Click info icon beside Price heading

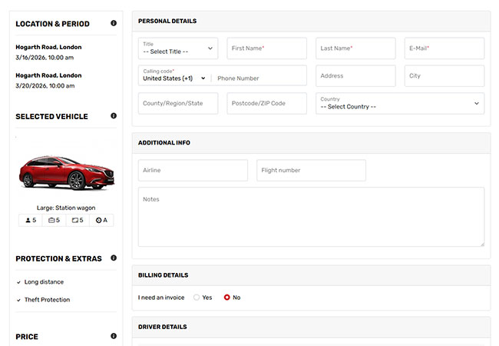click(114, 336)
